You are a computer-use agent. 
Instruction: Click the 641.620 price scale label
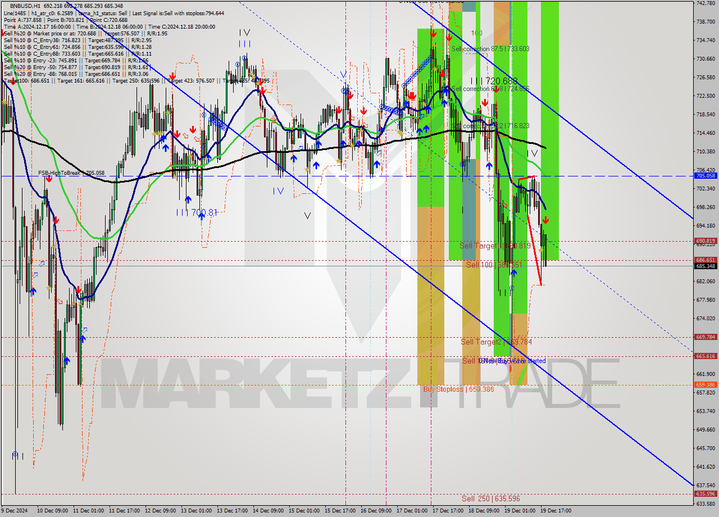click(x=706, y=466)
